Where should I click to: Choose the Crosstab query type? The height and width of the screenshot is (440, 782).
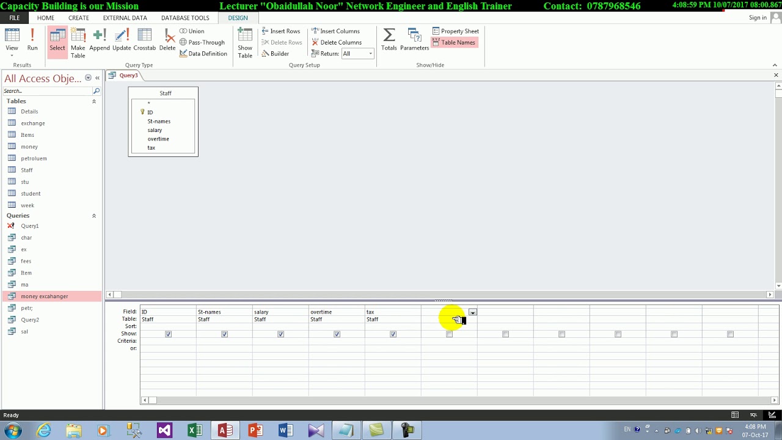click(x=145, y=40)
